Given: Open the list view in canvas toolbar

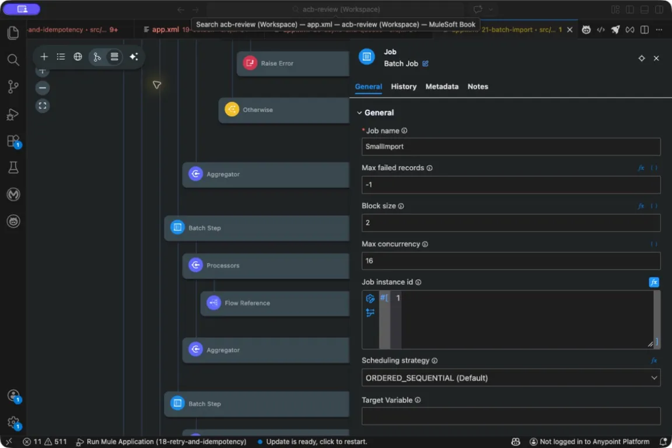Looking at the screenshot, I should 61,57.
